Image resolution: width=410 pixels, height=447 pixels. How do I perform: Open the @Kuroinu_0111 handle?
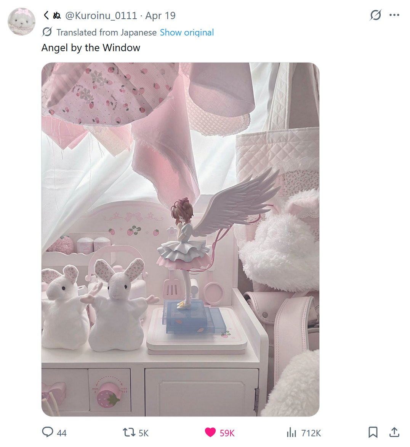101,15
